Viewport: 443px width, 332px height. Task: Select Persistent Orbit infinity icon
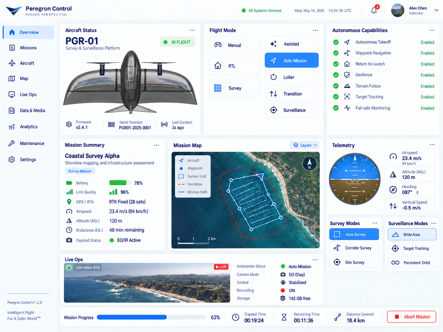click(395, 263)
